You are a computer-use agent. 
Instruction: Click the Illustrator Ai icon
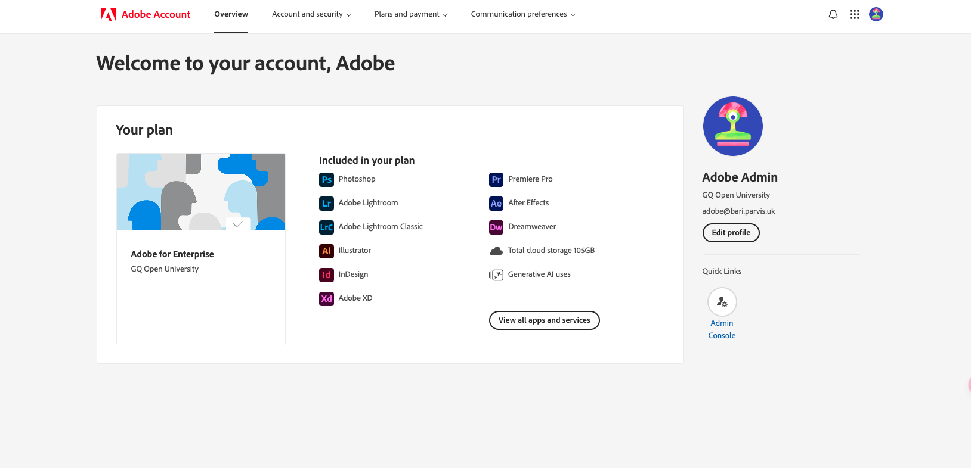click(x=326, y=251)
